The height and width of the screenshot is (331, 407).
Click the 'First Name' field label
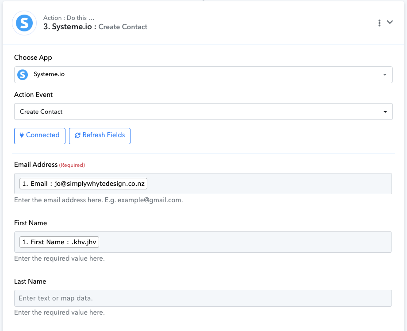coord(31,223)
